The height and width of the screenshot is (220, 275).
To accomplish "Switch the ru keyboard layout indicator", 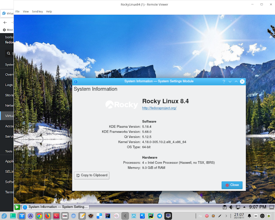I will pos(200,216).
